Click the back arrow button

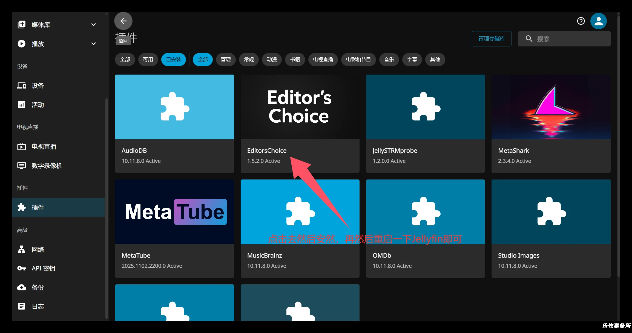(123, 21)
